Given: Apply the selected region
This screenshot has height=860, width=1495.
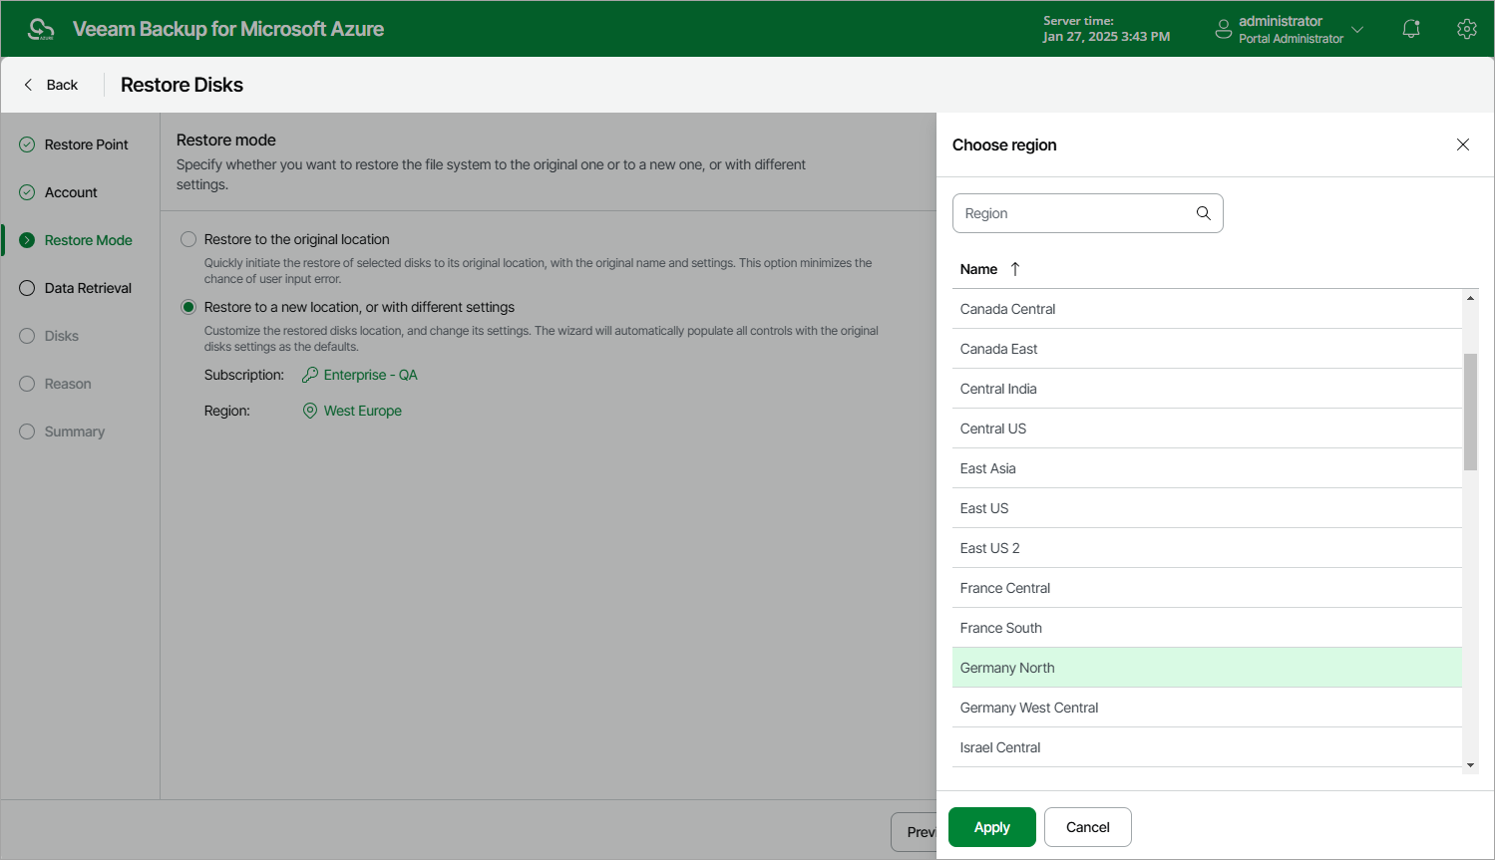Looking at the screenshot, I should click(992, 827).
